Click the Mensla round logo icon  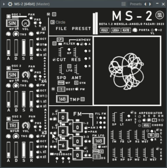pos(159,15)
